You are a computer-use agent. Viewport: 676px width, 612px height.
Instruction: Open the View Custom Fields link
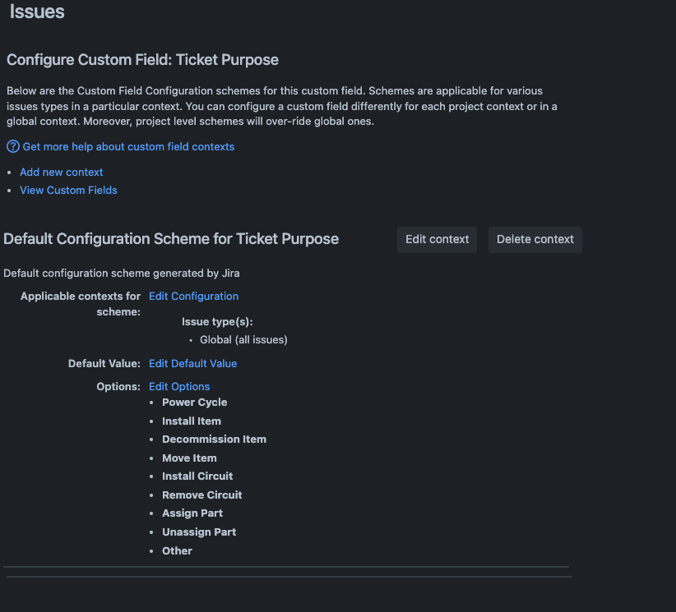click(x=68, y=190)
